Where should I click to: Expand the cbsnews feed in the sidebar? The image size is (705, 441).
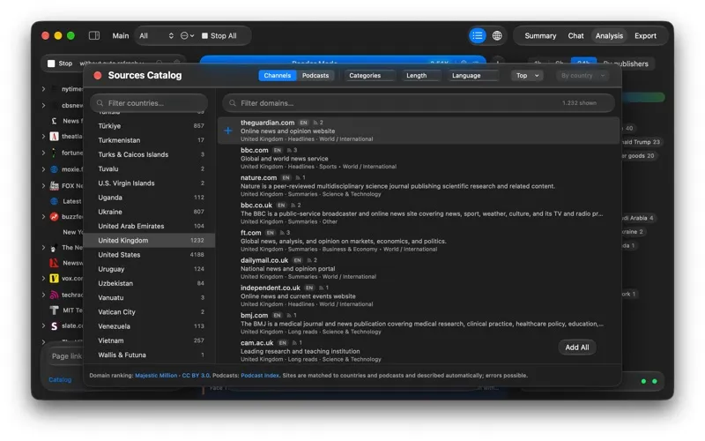tap(43, 105)
